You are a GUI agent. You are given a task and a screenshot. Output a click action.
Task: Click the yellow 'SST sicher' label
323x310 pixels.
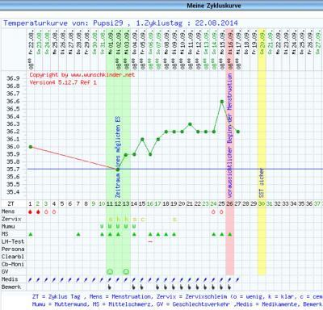[262, 183]
